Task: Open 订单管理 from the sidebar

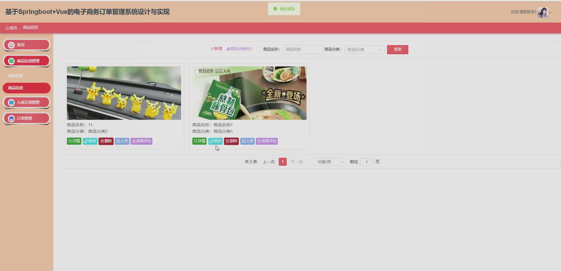Action: point(27,118)
